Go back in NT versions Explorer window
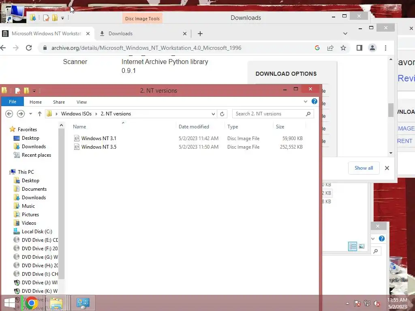415x311 pixels. (x=9, y=114)
